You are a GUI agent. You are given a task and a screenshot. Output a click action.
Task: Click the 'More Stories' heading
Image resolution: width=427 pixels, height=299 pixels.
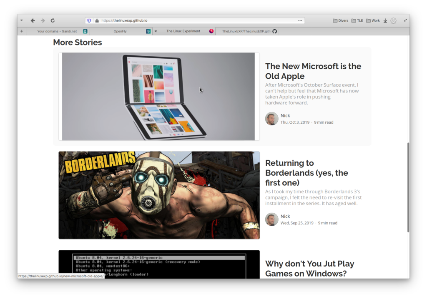pos(77,42)
